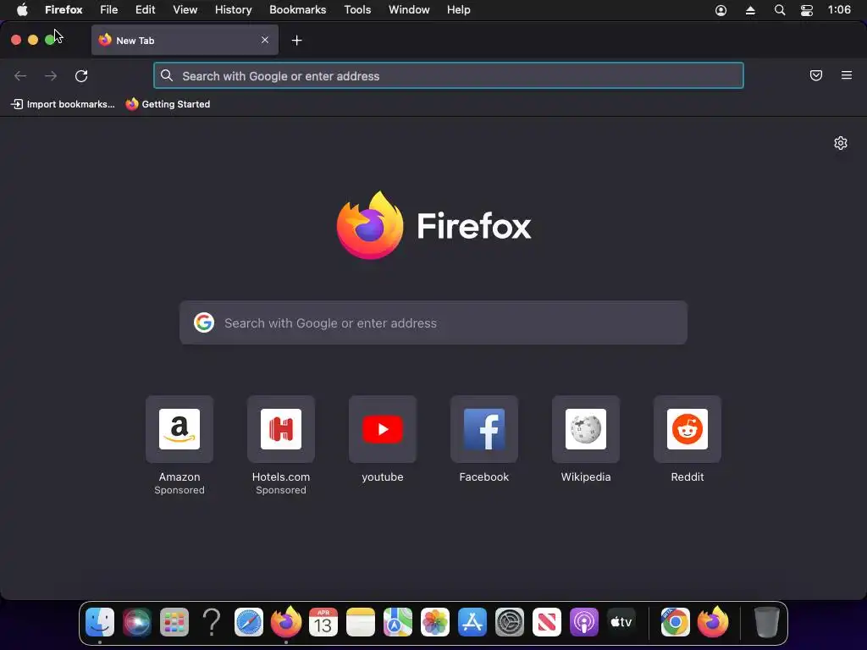867x650 pixels.
Task: Go back one page
Action: click(x=20, y=75)
